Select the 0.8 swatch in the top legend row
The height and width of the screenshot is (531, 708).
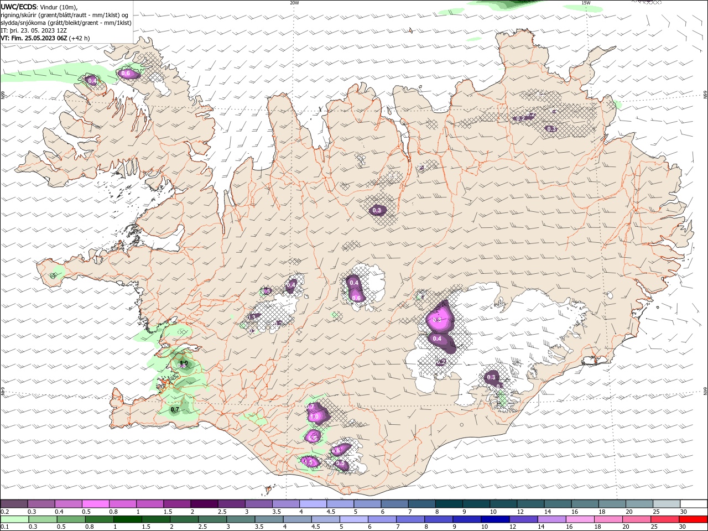pyautogui.click(x=122, y=504)
